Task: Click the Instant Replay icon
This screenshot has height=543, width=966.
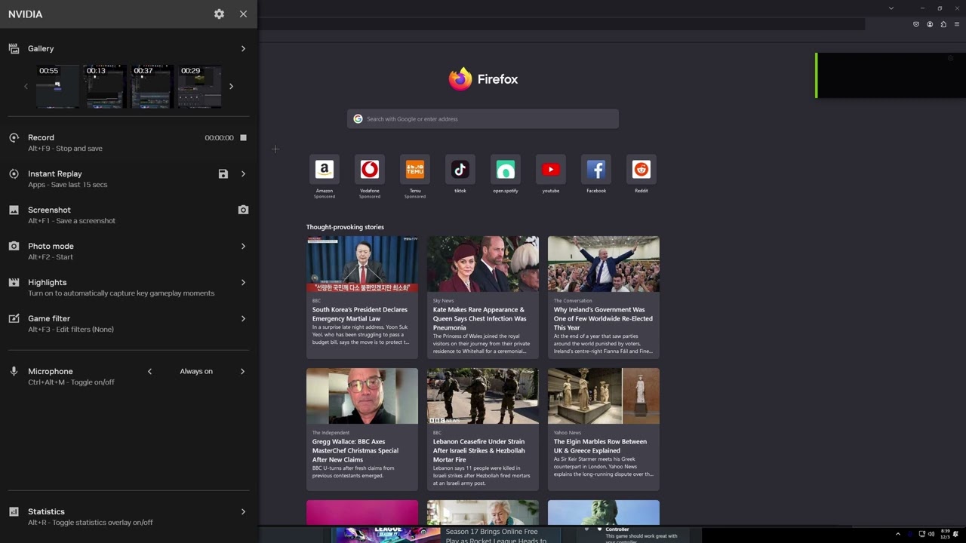Action: (14, 173)
